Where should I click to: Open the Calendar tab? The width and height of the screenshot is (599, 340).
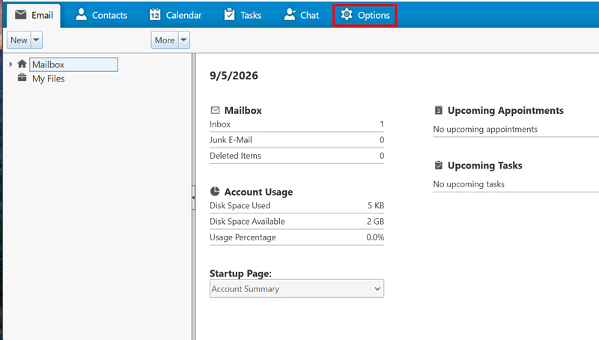(175, 15)
